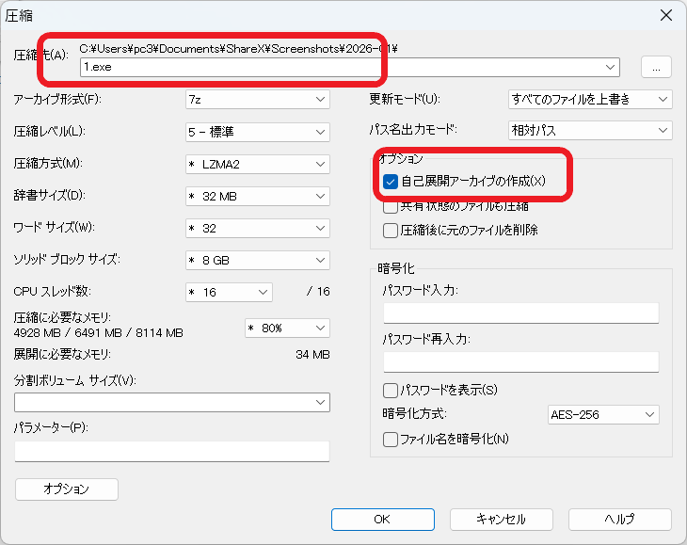Image resolution: width=687 pixels, height=545 pixels.
Task: Toggle the パスワードを表示 checkbox
Action: point(390,390)
